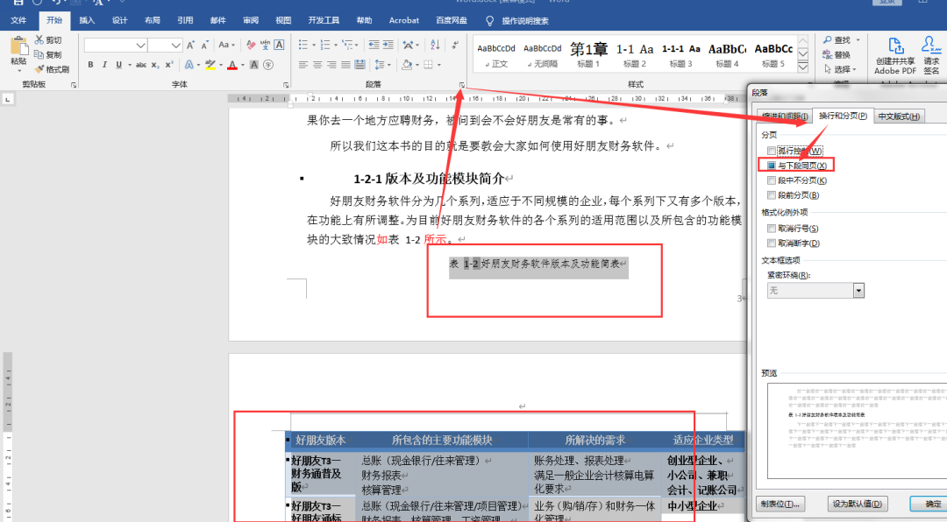
Task: Switch to the 审阅 Review tab
Action: click(251, 20)
